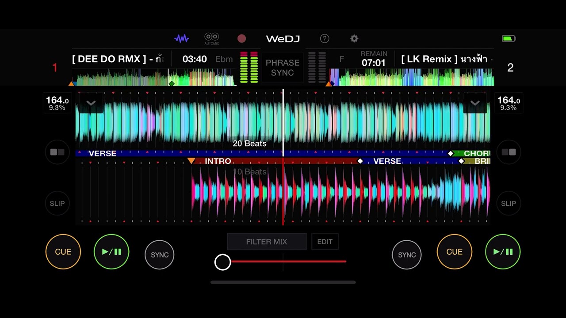Tap the F key label on deck 2
This screenshot has width=566, height=318.
pos(341,59)
